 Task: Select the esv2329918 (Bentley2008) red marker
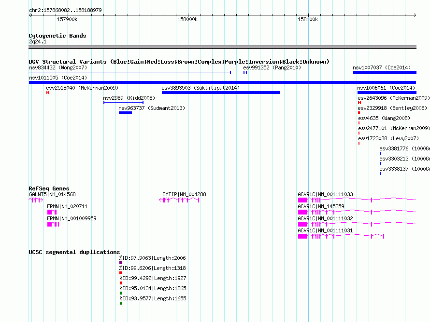pyautogui.click(x=359, y=113)
